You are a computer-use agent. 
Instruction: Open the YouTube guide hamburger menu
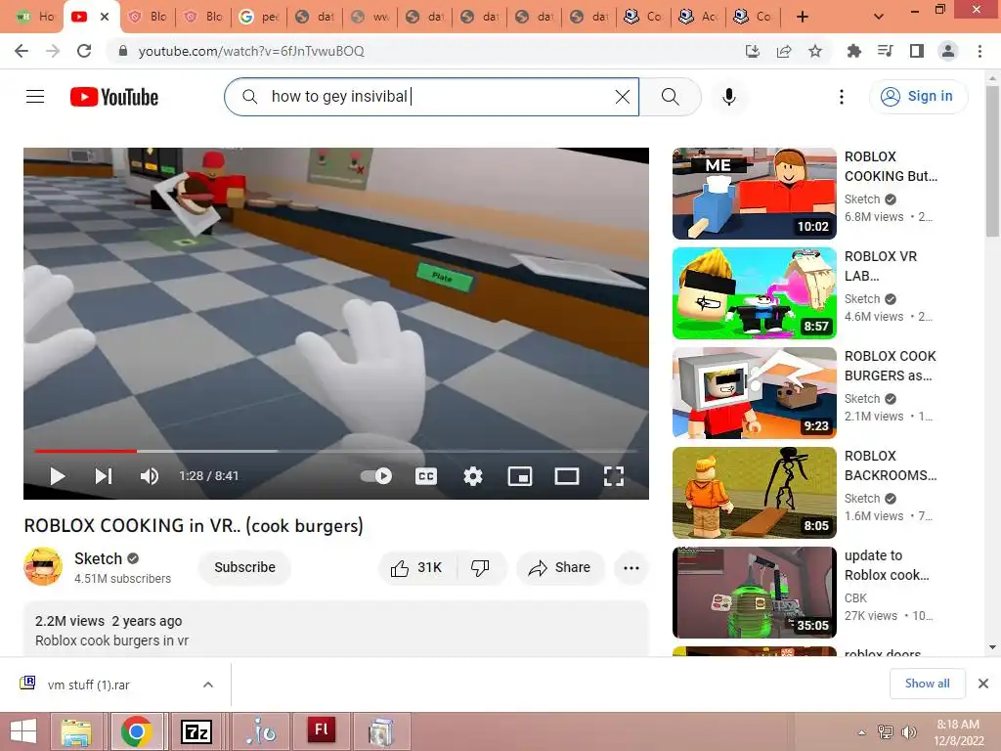tap(35, 97)
